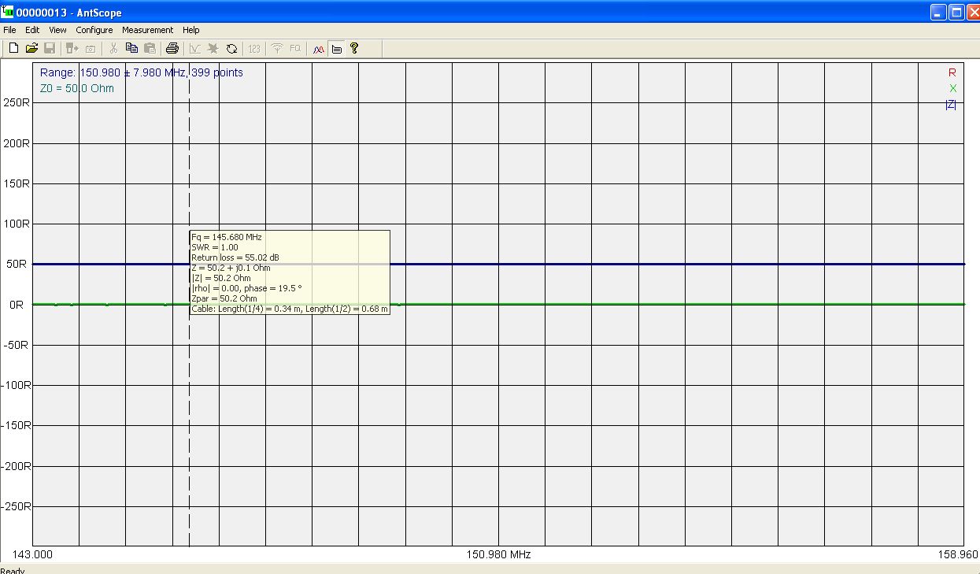Toggle the data tooltip window icon
Screen dimensions: 980x574
pos(336,48)
